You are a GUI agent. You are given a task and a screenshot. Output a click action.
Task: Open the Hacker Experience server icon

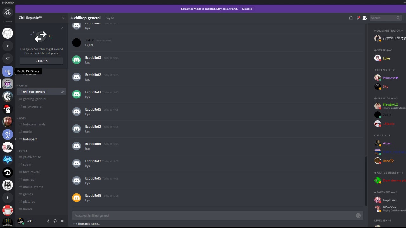click(x=8, y=222)
